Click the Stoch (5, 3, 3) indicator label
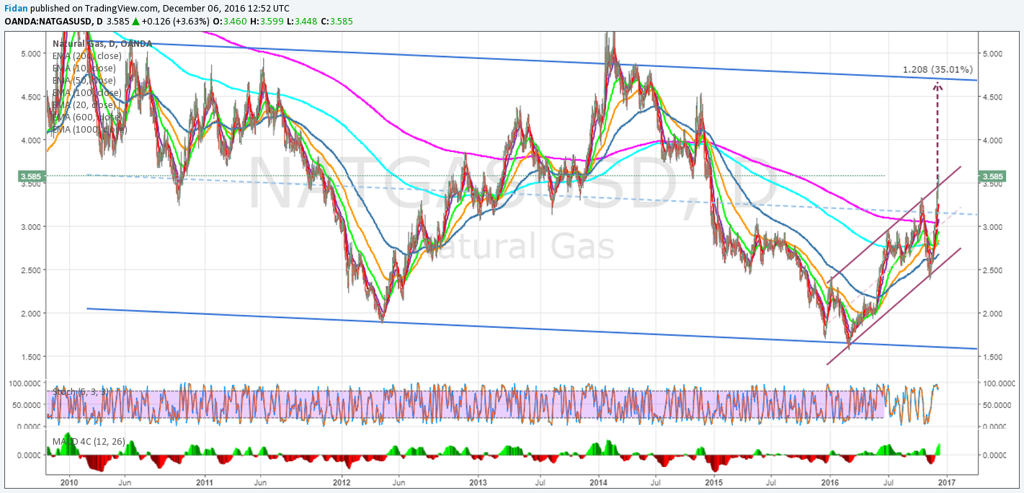The image size is (1024, 493). (80, 391)
